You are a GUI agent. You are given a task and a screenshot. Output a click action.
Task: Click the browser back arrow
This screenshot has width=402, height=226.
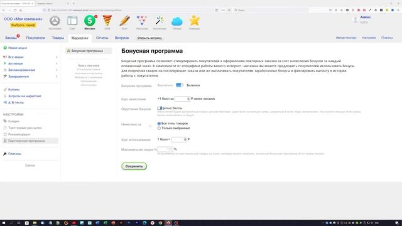click(4, 10)
